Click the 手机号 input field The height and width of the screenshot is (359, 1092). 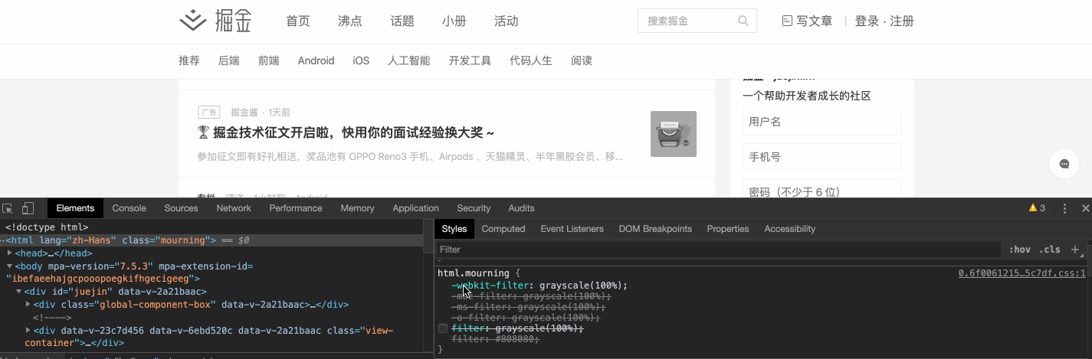click(x=822, y=157)
